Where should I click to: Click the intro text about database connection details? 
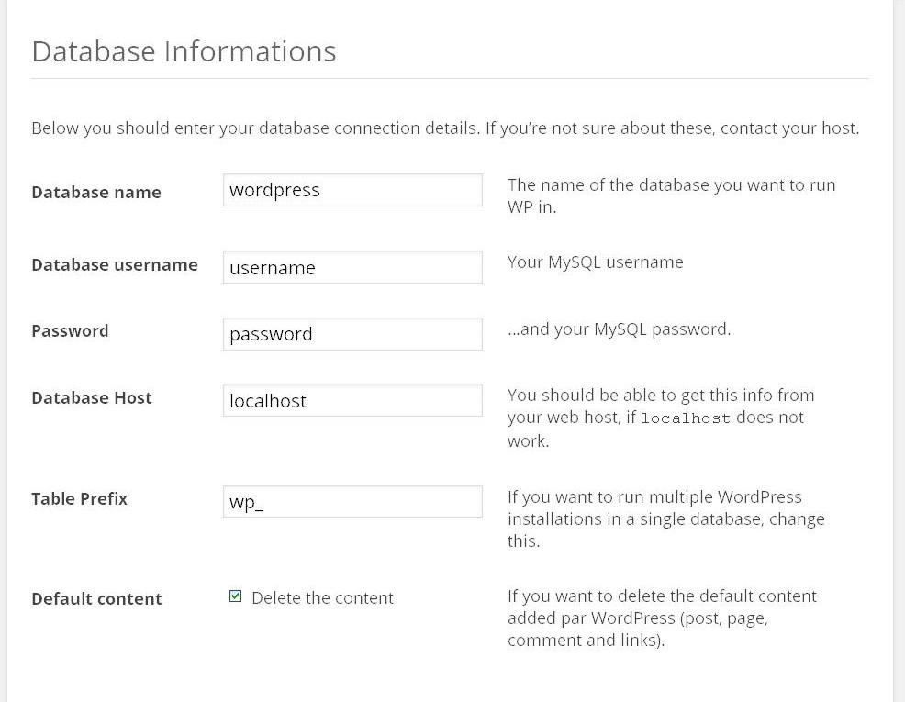pos(445,128)
